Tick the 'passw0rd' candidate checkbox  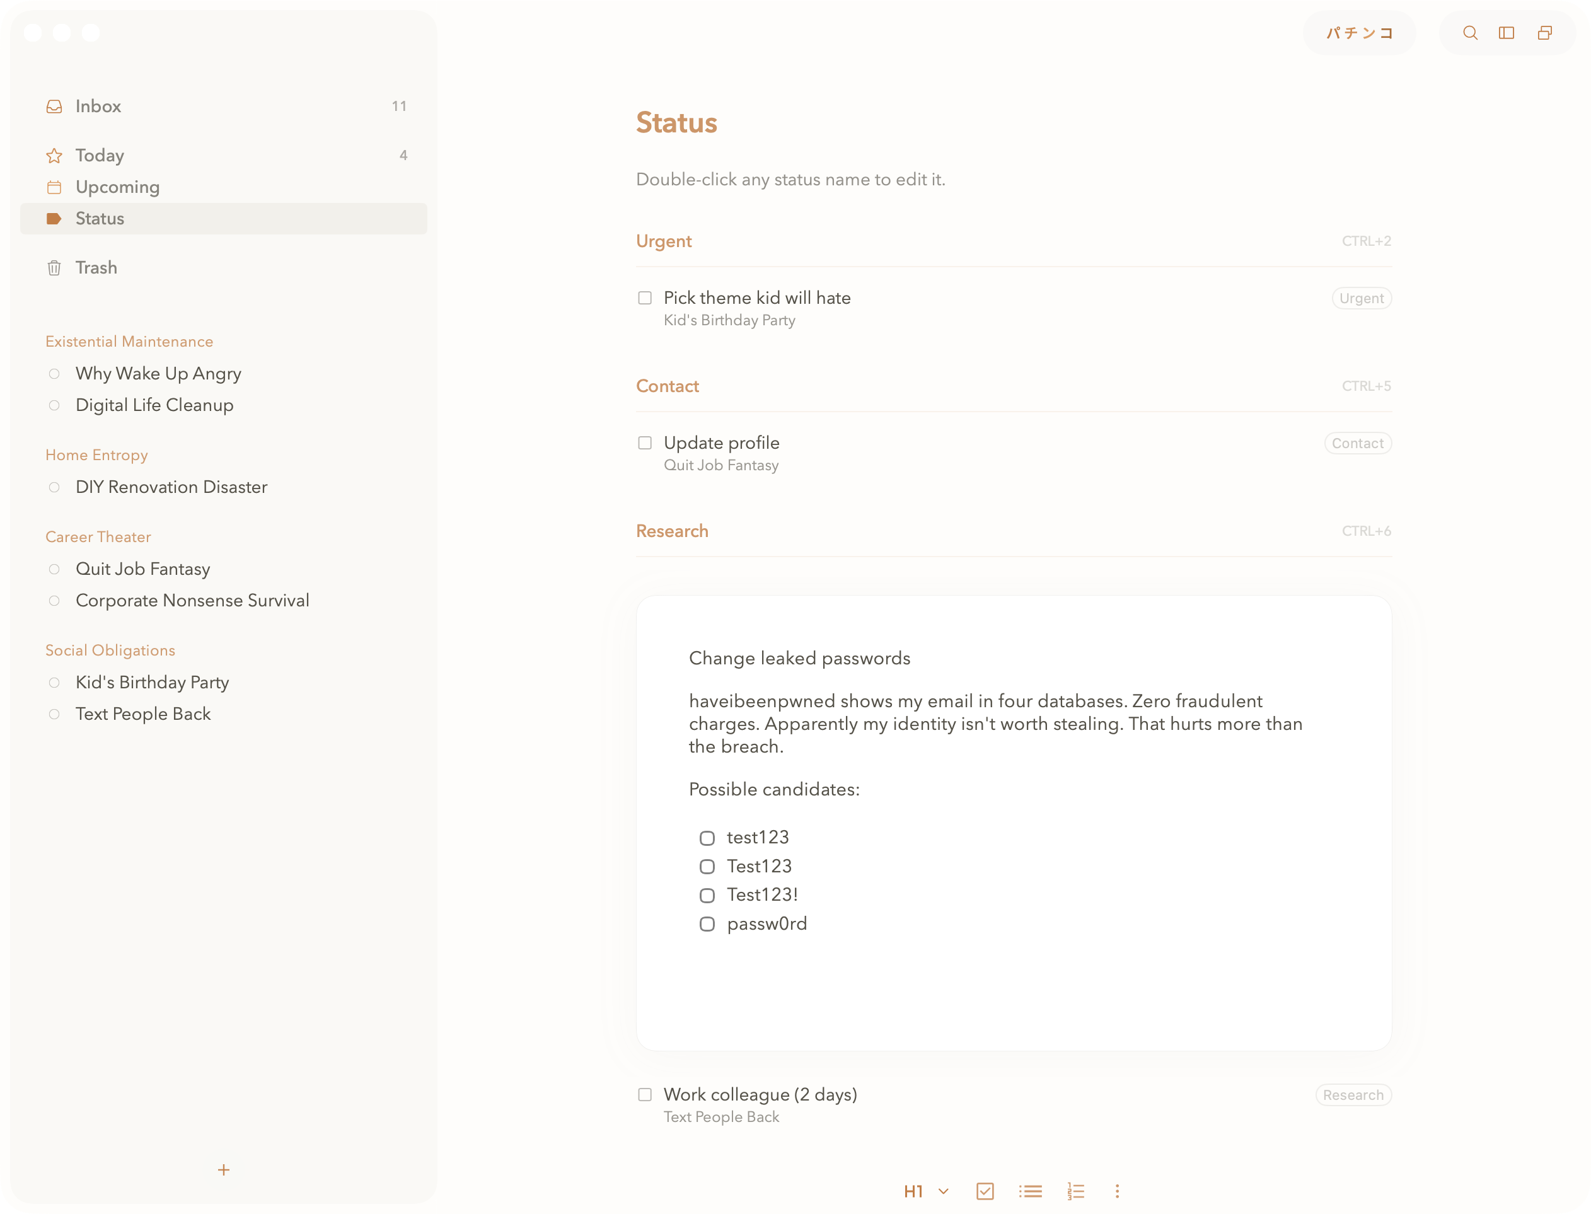pyautogui.click(x=707, y=923)
